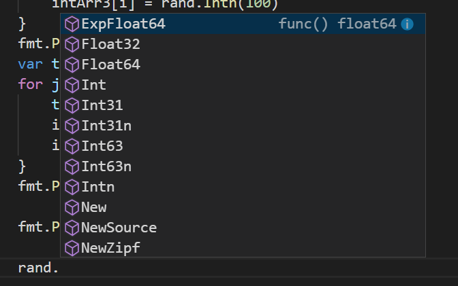The image size is (458, 286).
Task: Select the ExpFloat64 completion suggestion
Action: coord(123,24)
